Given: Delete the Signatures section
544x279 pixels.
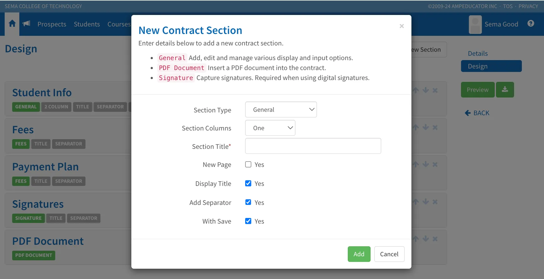Looking at the screenshot, I should coord(435,202).
